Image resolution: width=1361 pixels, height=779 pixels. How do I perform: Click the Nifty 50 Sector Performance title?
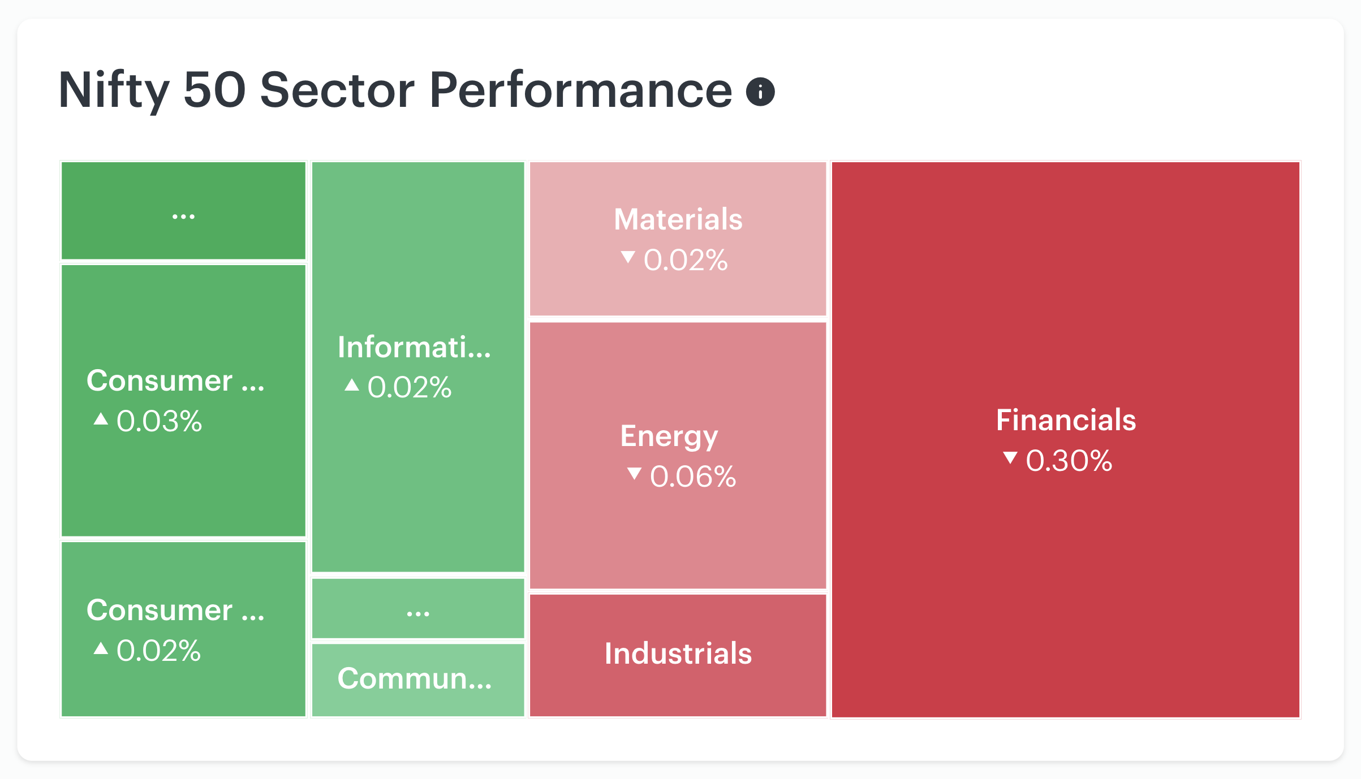click(x=395, y=90)
